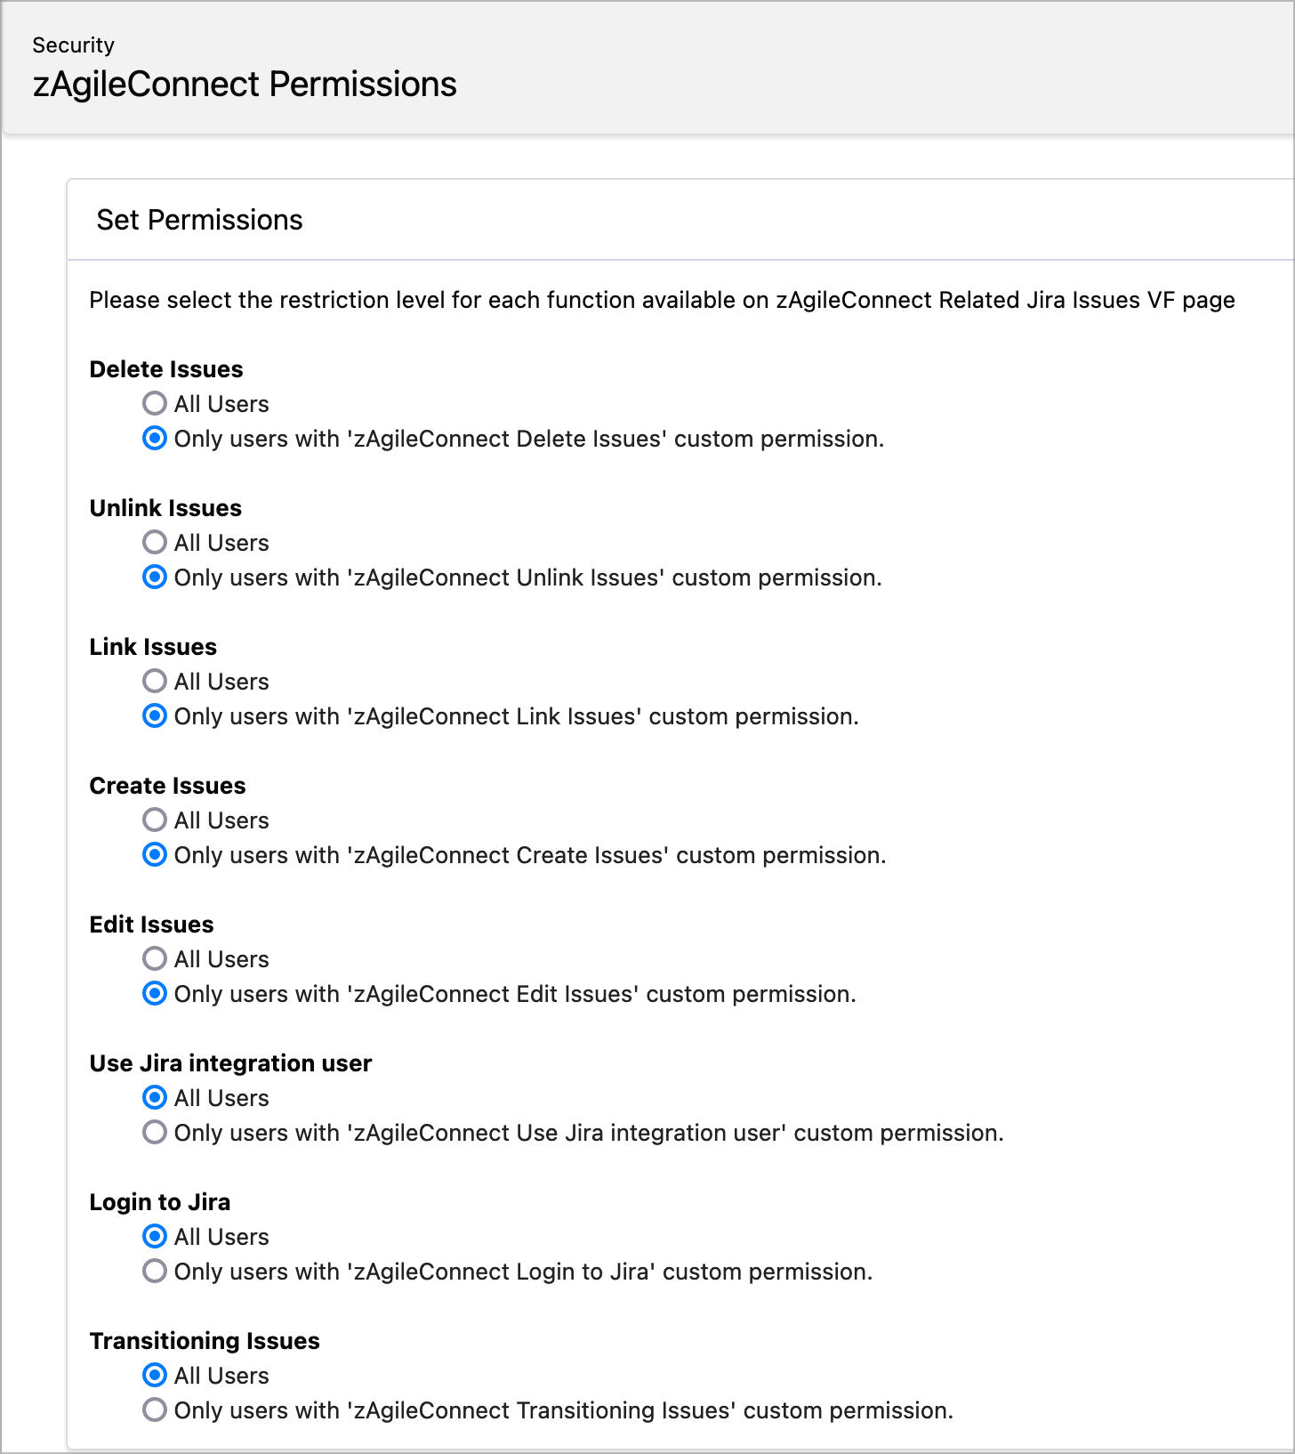
Task: Select All Users for Unlink Issues
Action: pos(155,543)
